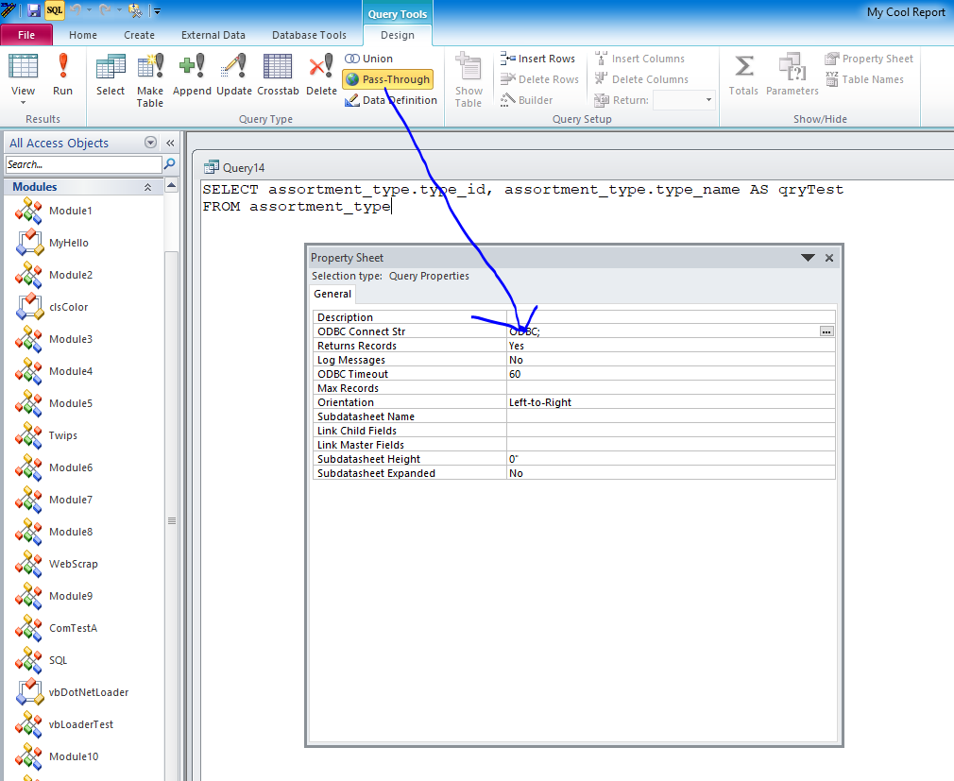This screenshot has width=954, height=781.
Task: Switch to the Database Tools tab
Action: (309, 35)
